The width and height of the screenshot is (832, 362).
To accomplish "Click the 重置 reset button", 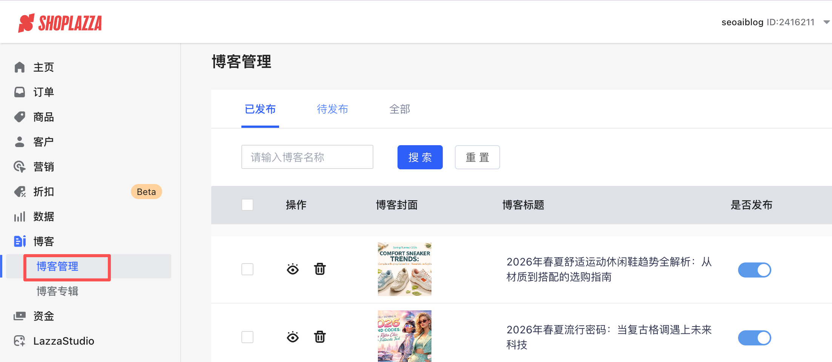I will tap(477, 157).
